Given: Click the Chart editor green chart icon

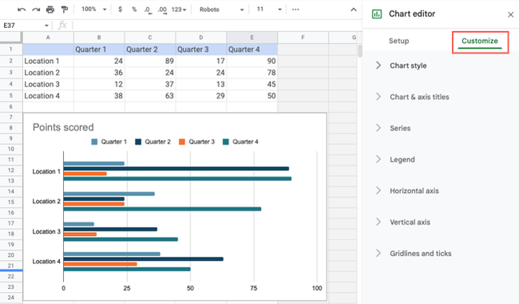Looking at the screenshot, I should point(377,14).
